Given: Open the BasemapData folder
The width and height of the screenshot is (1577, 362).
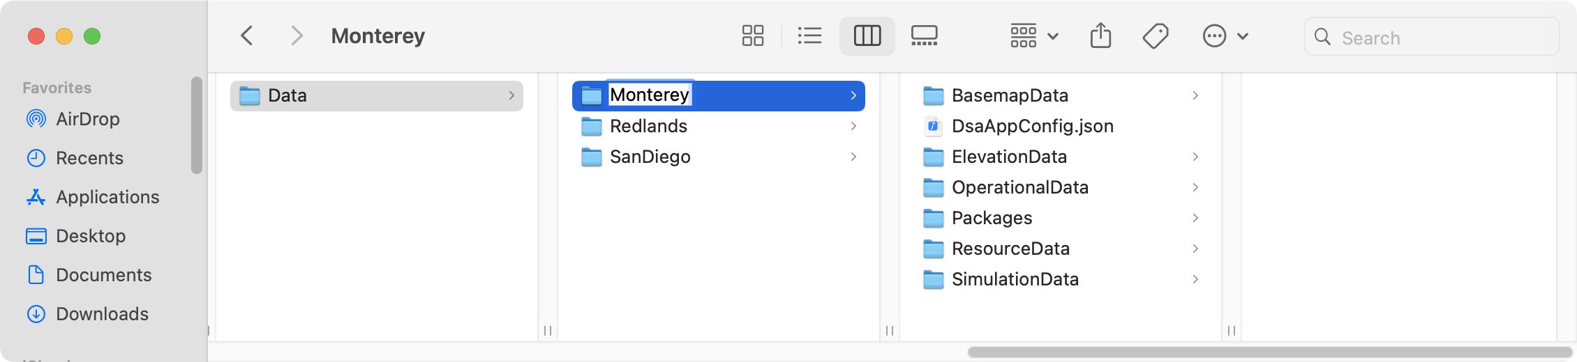Looking at the screenshot, I should tap(1061, 95).
